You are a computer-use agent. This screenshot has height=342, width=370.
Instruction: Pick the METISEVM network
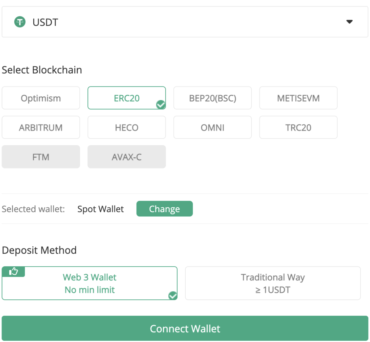point(298,98)
